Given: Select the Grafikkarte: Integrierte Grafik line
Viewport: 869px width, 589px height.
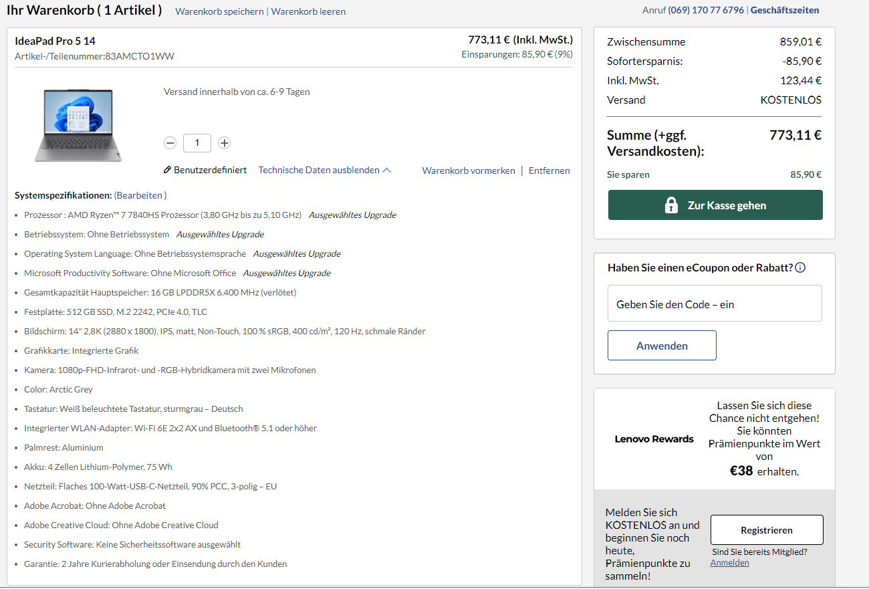Looking at the screenshot, I should (82, 350).
